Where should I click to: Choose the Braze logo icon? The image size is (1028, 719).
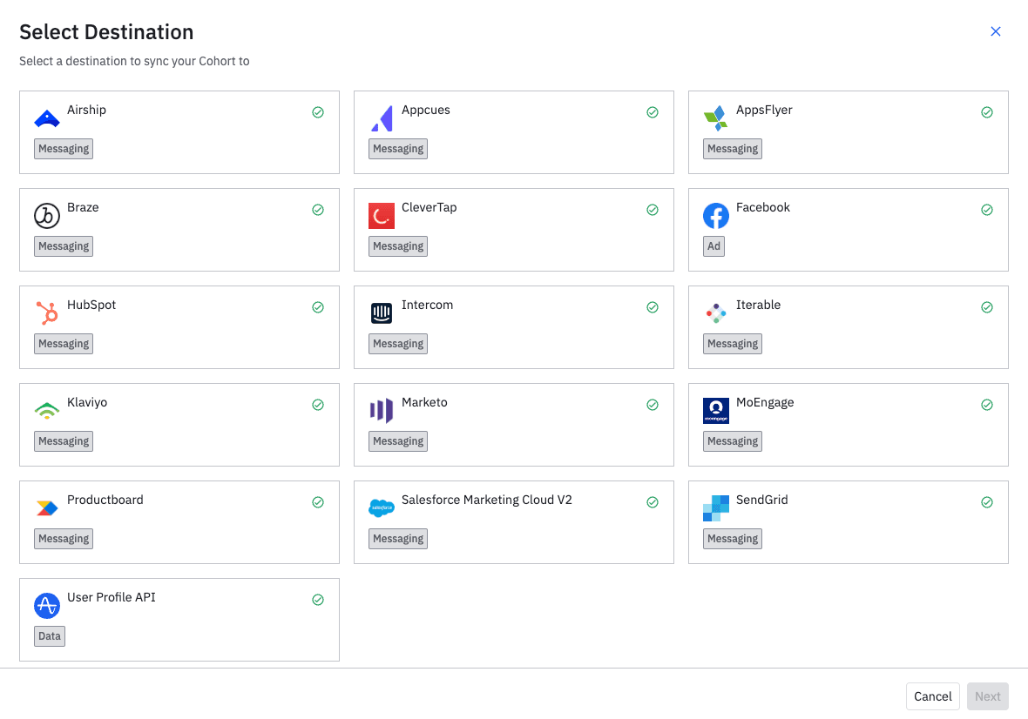[x=47, y=216]
